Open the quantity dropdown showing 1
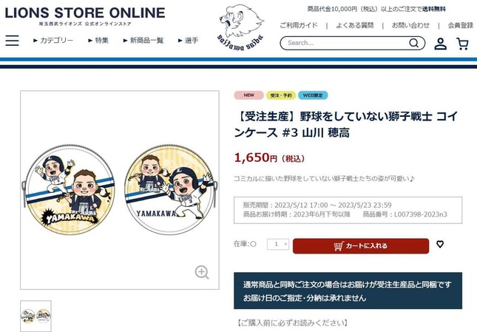This screenshot has width=477, height=332. tap(278, 244)
